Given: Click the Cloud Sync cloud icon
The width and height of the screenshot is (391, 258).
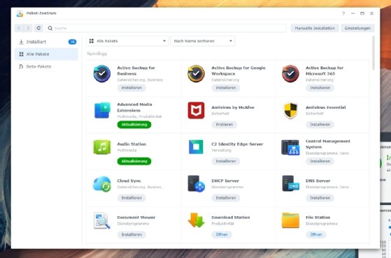Looking at the screenshot, I should coord(102,184).
